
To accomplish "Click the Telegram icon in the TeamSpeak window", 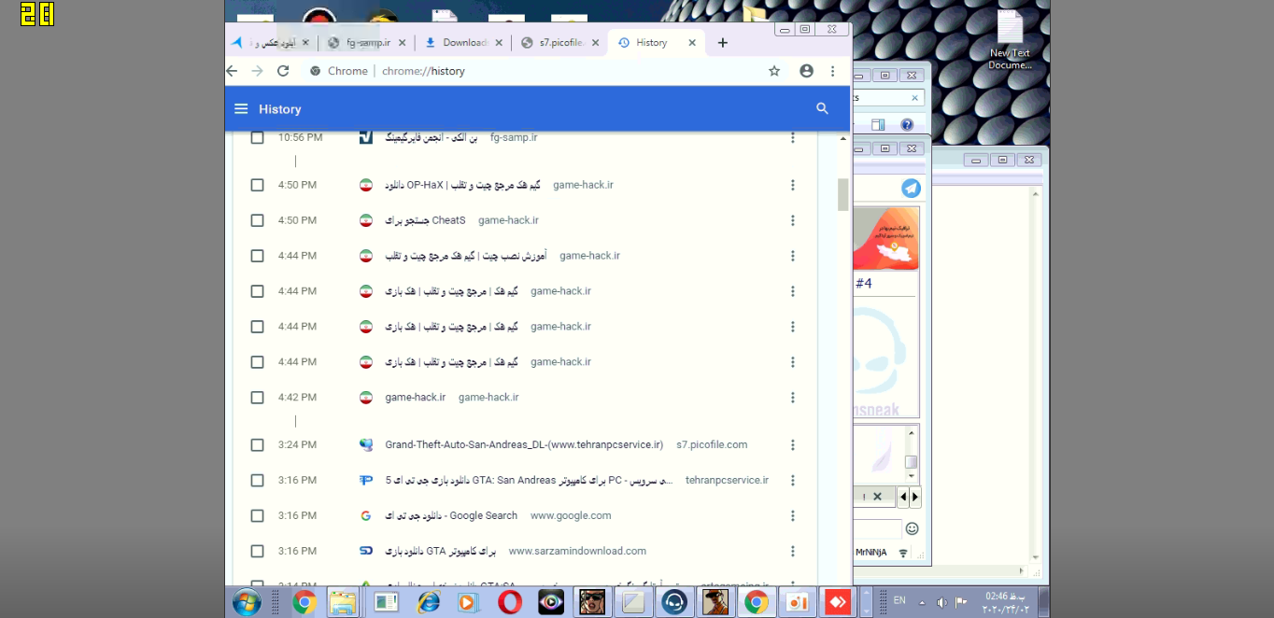I will [911, 189].
